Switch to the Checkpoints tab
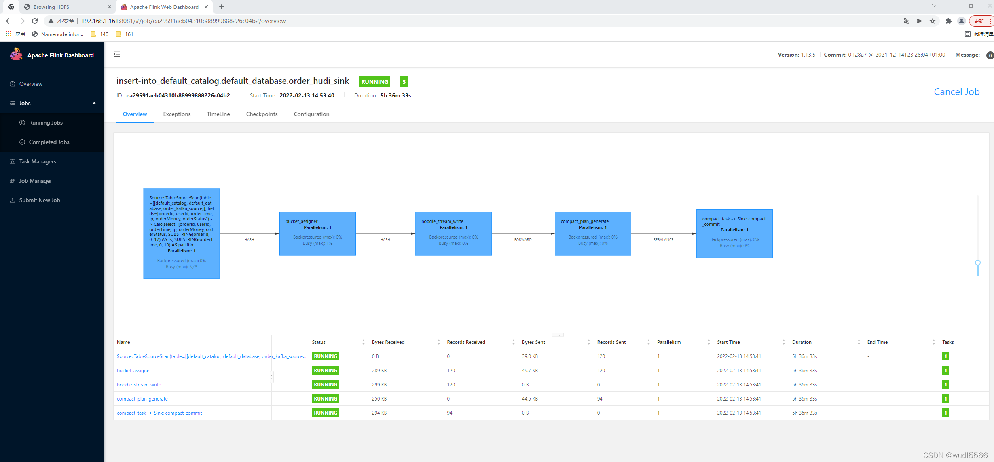 [x=262, y=114]
